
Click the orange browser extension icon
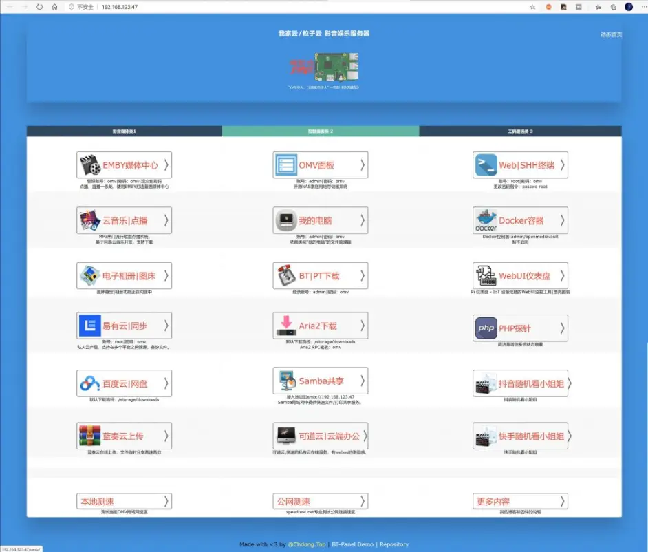click(548, 7)
